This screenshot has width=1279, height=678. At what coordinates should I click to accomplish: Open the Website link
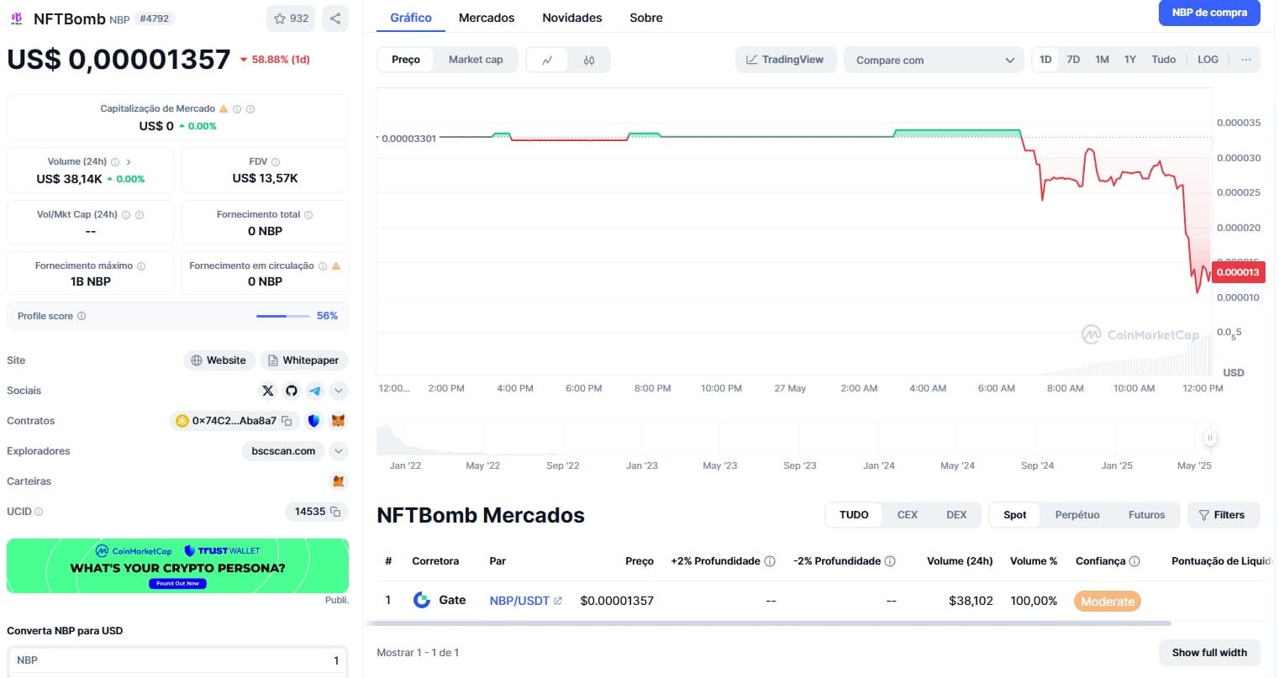coord(219,360)
